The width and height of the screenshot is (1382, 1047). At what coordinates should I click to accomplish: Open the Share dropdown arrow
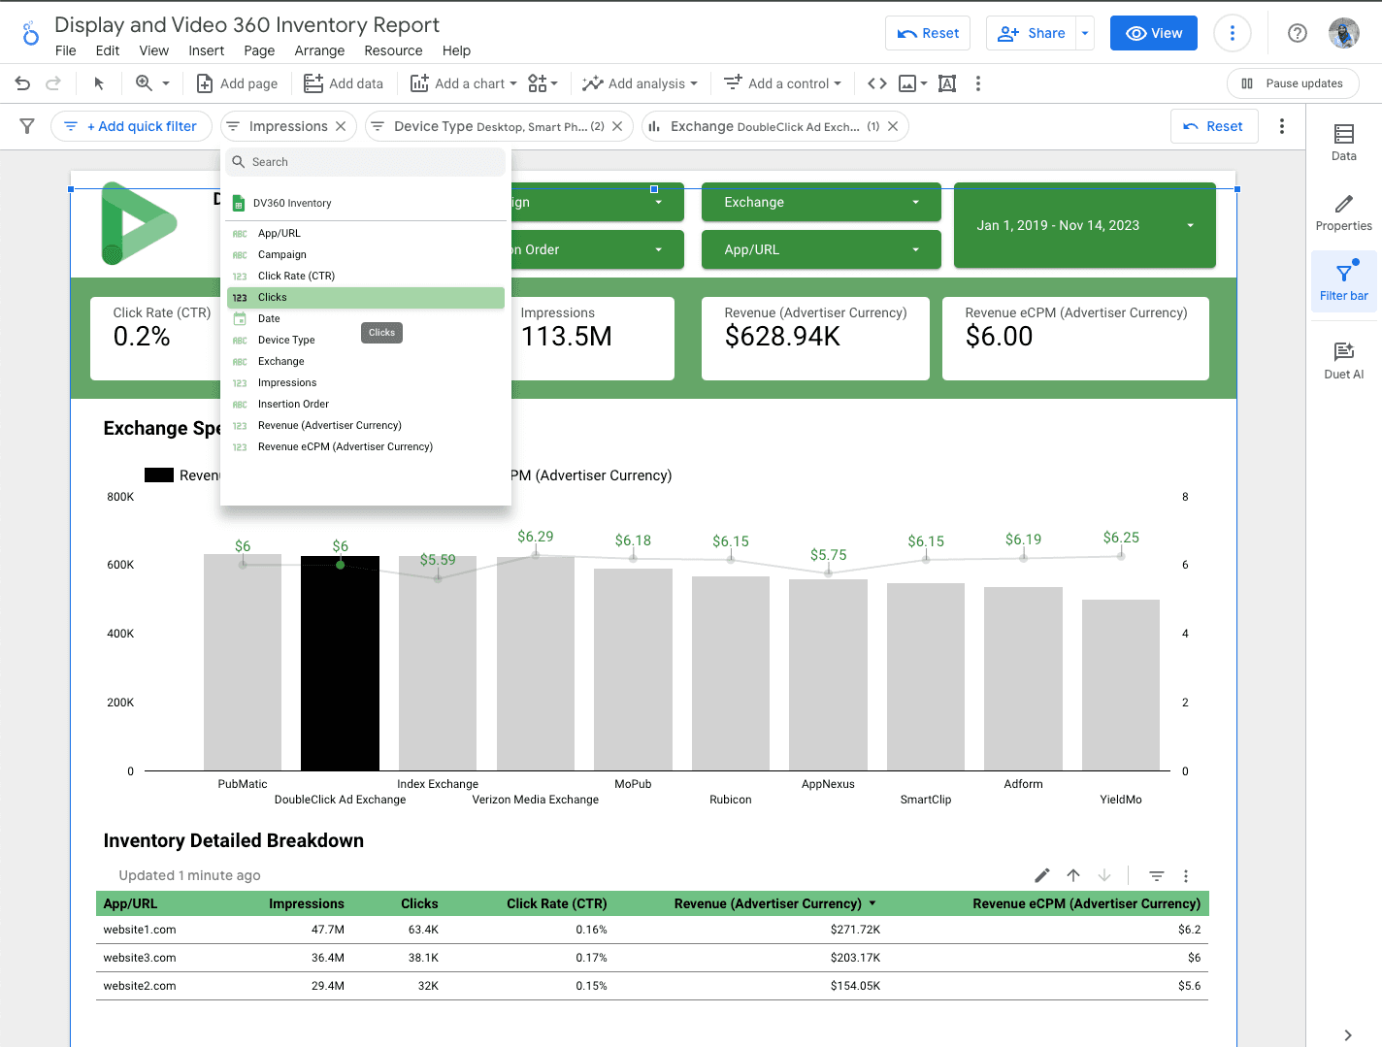(x=1085, y=33)
